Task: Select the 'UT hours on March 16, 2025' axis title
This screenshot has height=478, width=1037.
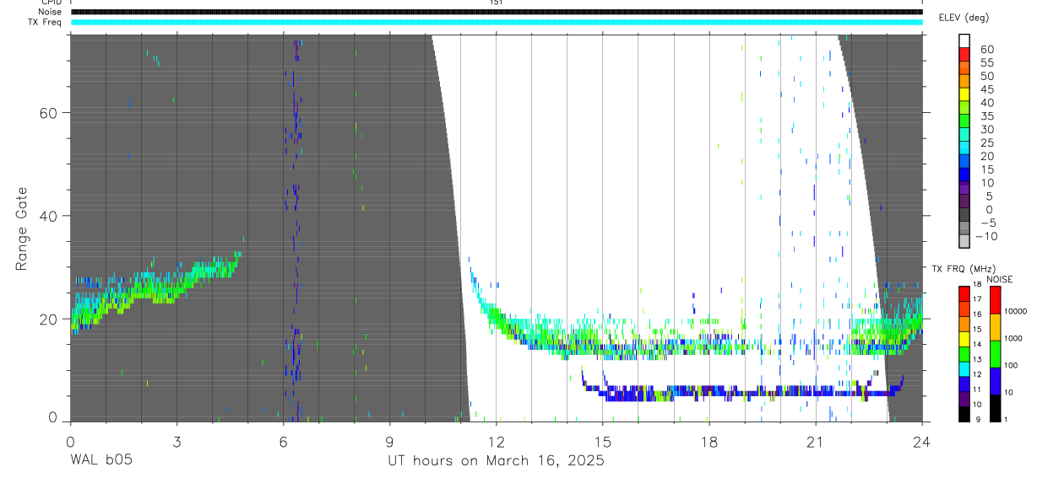Action: point(497,461)
